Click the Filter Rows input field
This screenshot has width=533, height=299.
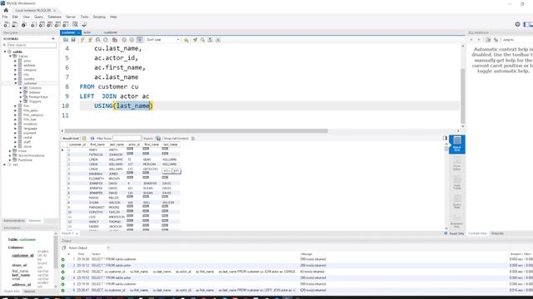point(127,139)
